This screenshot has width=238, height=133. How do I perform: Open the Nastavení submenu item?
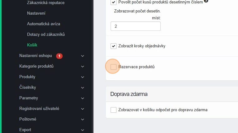pos(36,13)
